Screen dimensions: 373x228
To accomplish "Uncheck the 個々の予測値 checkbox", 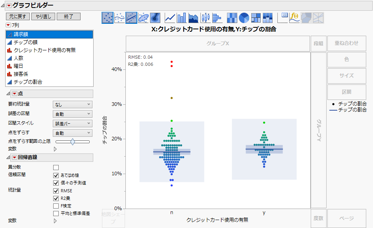I will coord(56,183).
